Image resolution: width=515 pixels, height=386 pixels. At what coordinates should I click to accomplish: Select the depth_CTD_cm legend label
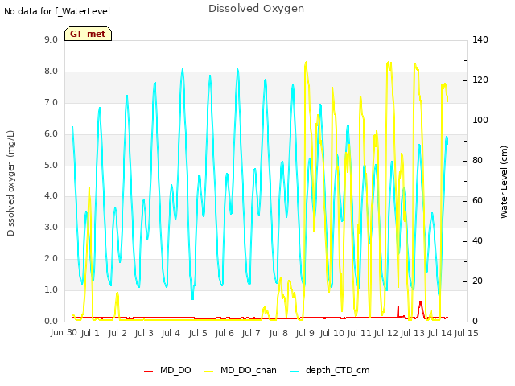coord(338,370)
